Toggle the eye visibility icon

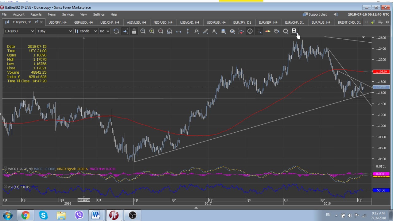click(232, 31)
